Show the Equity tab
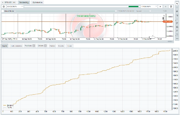This screenshot has height=115, width=180. [4, 46]
